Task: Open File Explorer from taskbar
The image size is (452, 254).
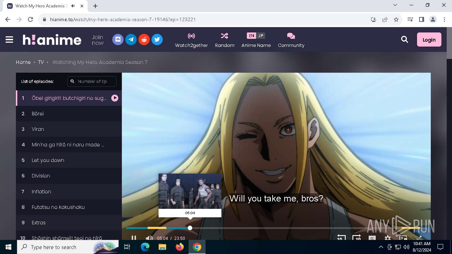Action: tap(162, 247)
